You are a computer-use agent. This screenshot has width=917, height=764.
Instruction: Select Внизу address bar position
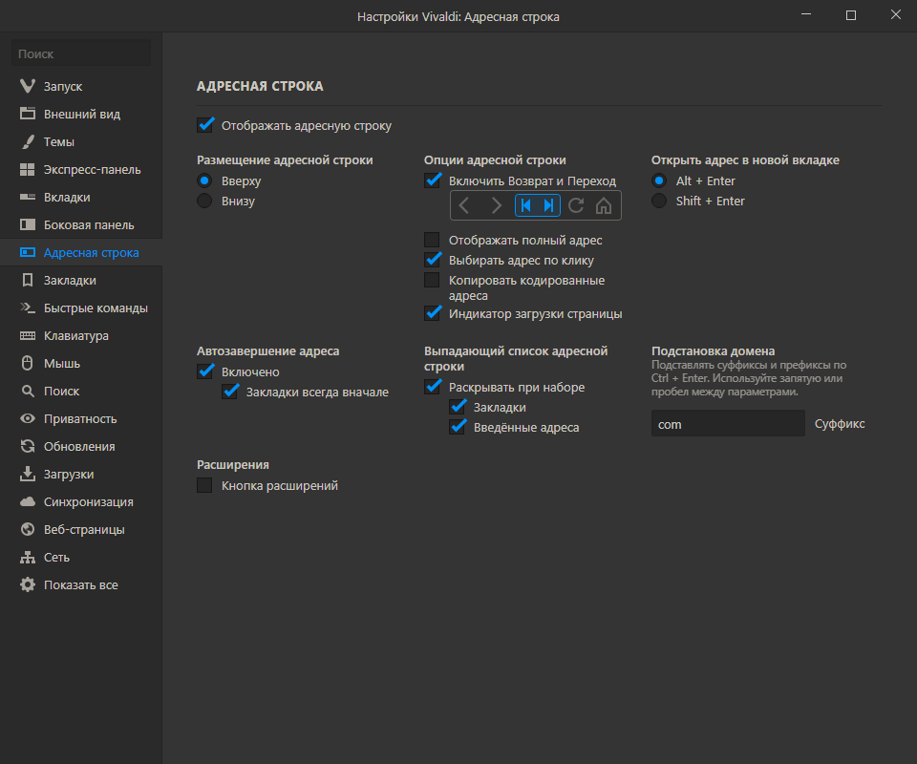[x=204, y=201]
